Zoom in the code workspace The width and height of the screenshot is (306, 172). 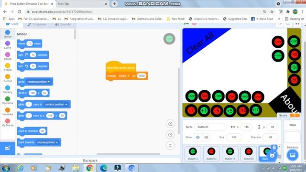(x=170, y=124)
